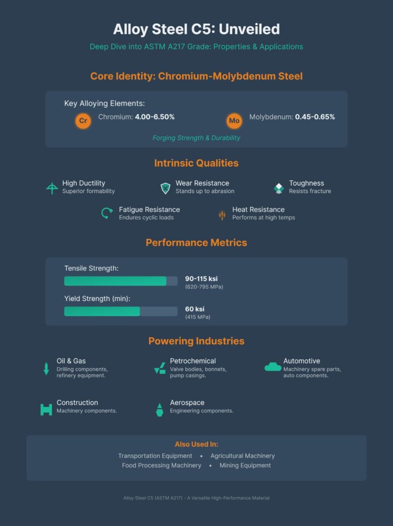Click the Mining Equipment text
Viewport: 393px width, 526px height.
245,466
